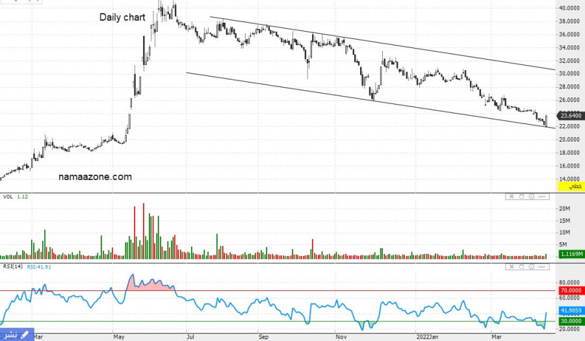Open the RSI panel more options menu
Viewport: 585px width, 341px height.
[x=542, y=267]
